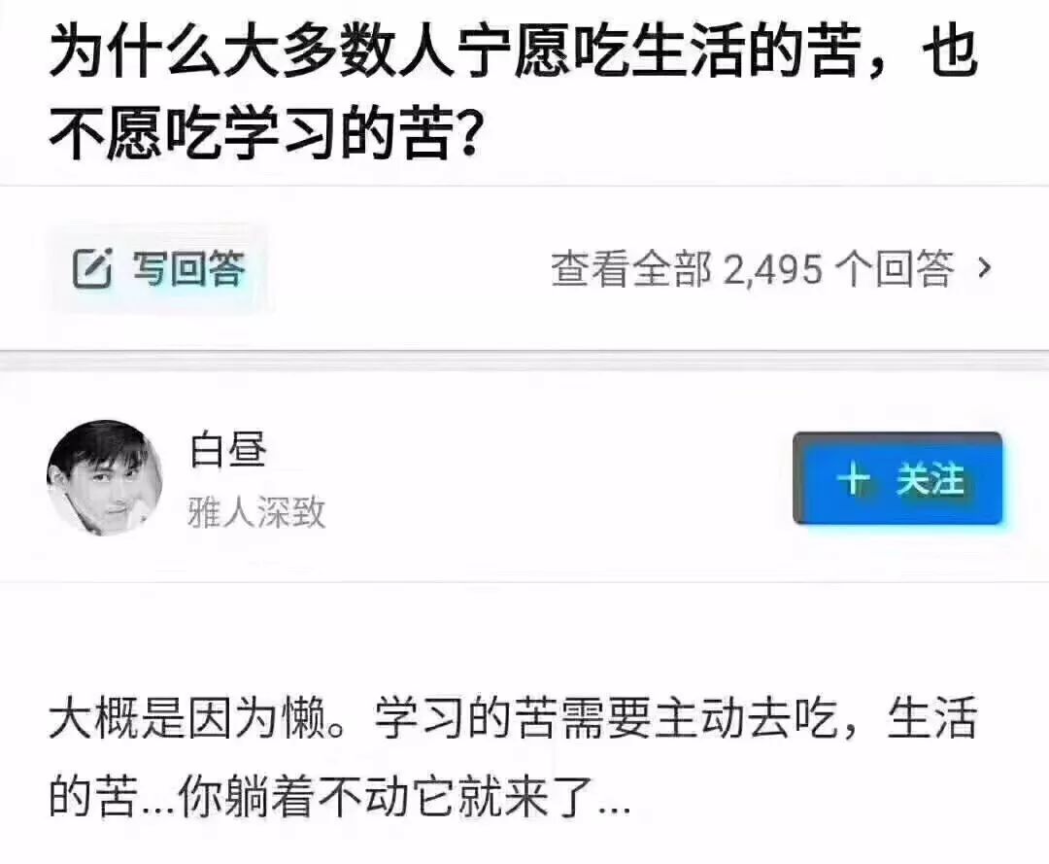Screen dimensions: 1049x864
Task: Click the 写回答 button
Action: [158, 268]
